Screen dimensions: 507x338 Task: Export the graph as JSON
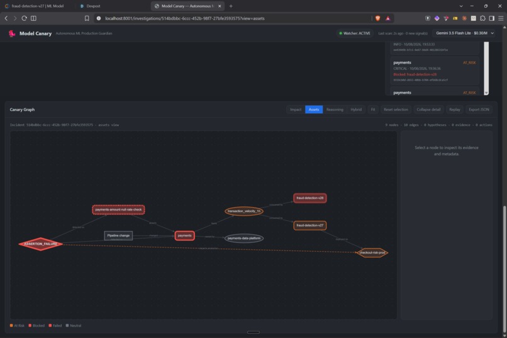click(x=479, y=110)
